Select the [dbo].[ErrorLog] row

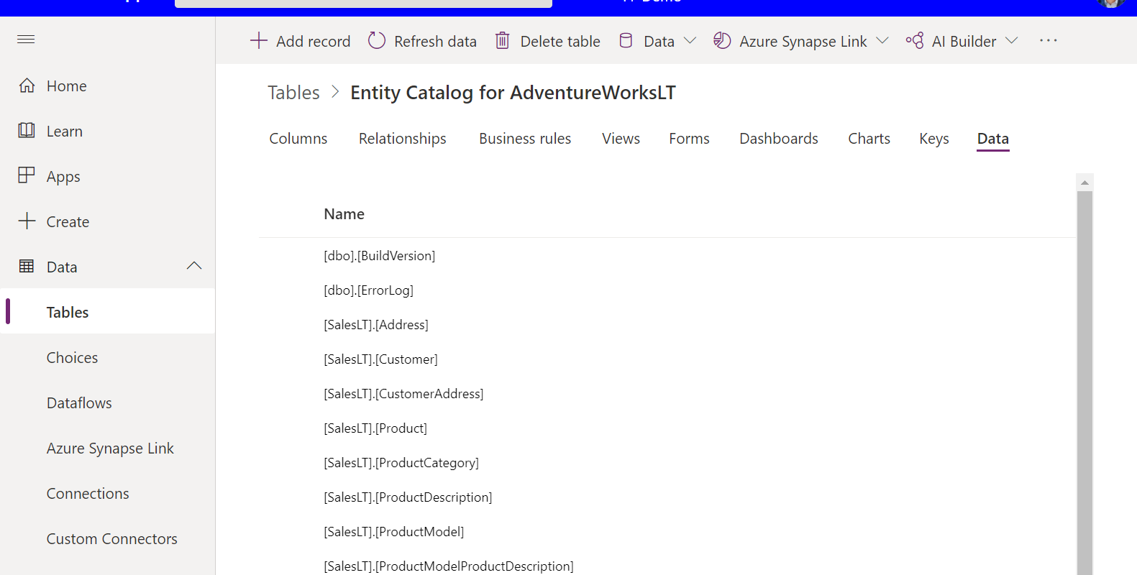[667, 290]
